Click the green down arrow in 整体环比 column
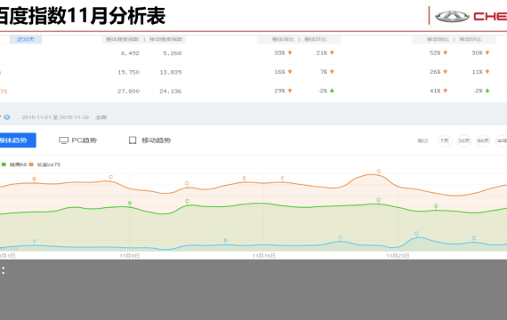 [332, 91]
